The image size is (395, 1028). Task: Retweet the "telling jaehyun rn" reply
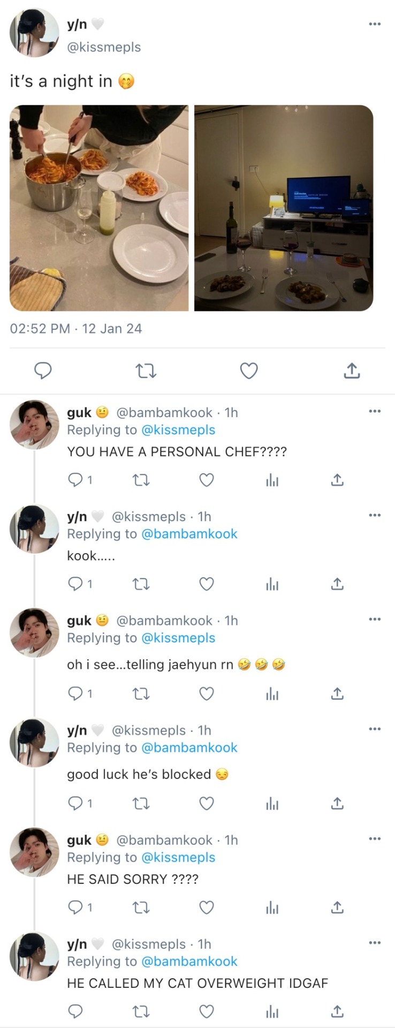click(x=141, y=694)
